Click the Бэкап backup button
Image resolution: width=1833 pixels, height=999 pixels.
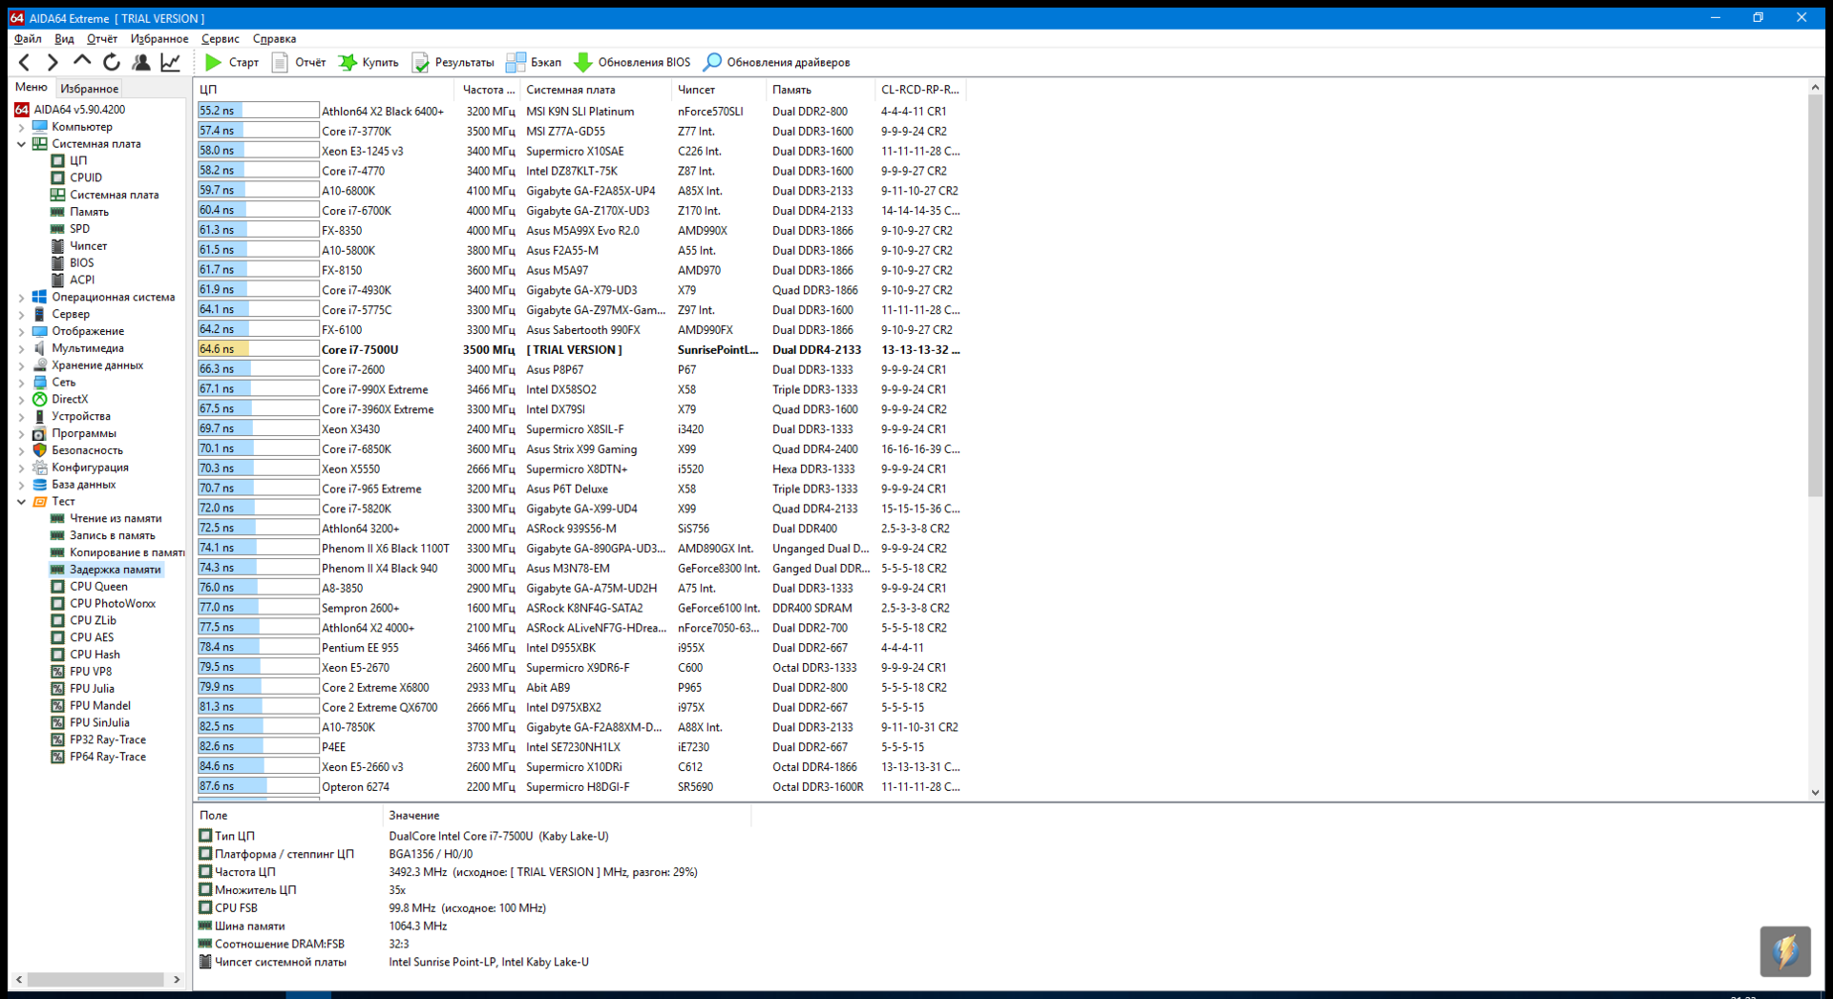[x=534, y=62]
